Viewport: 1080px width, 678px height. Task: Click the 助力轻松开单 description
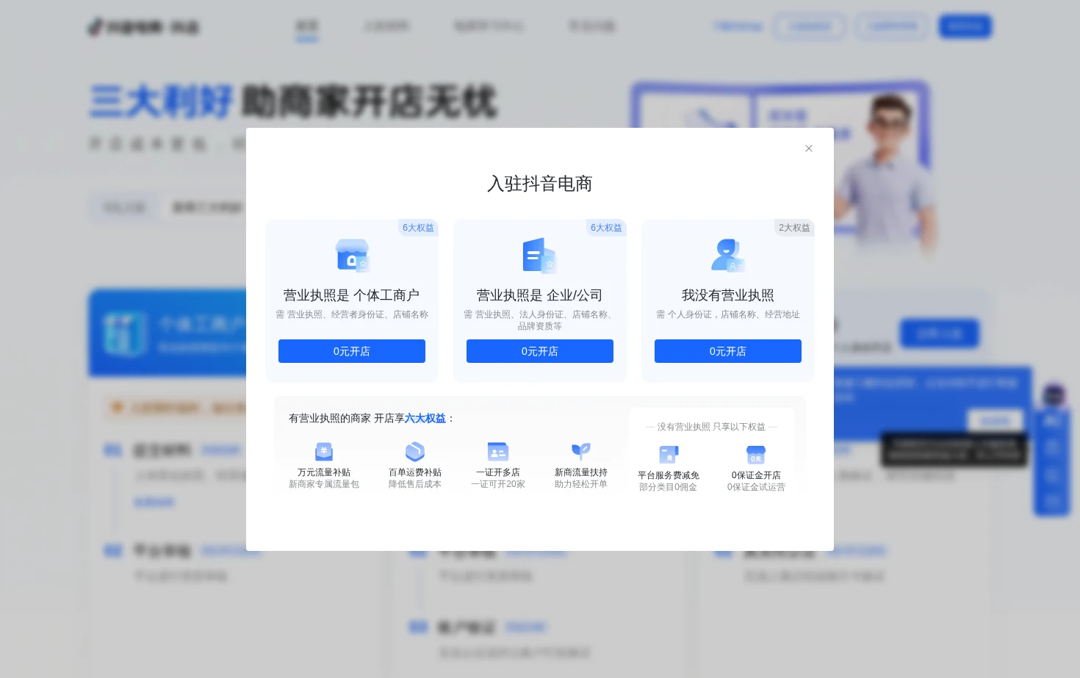(x=581, y=484)
